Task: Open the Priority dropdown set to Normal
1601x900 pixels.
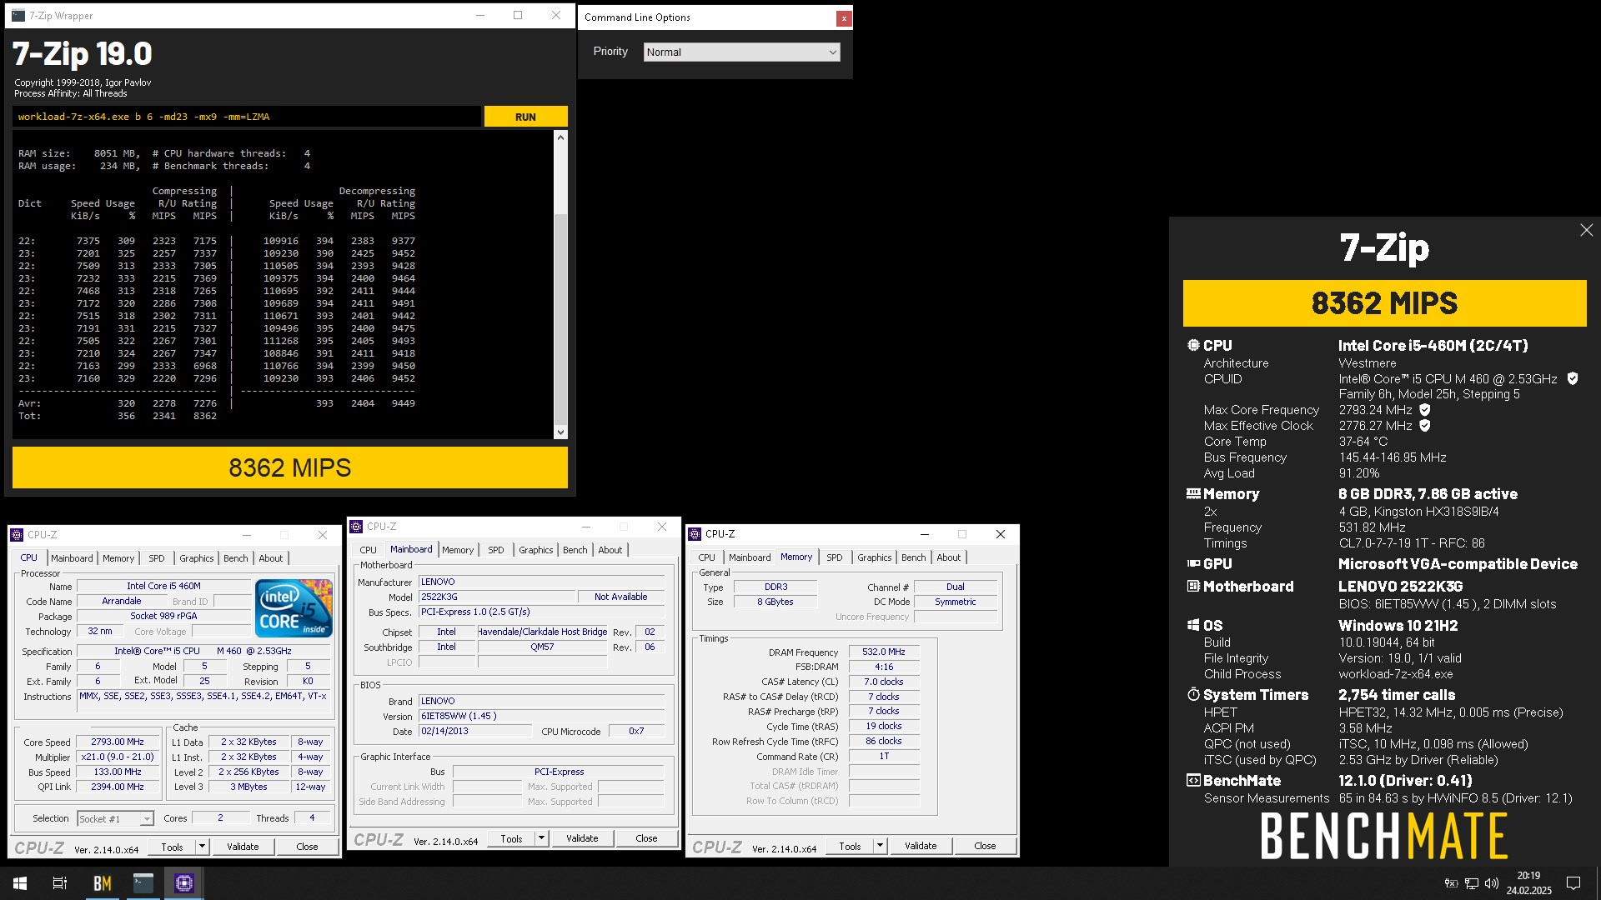Action: tap(741, 52)
